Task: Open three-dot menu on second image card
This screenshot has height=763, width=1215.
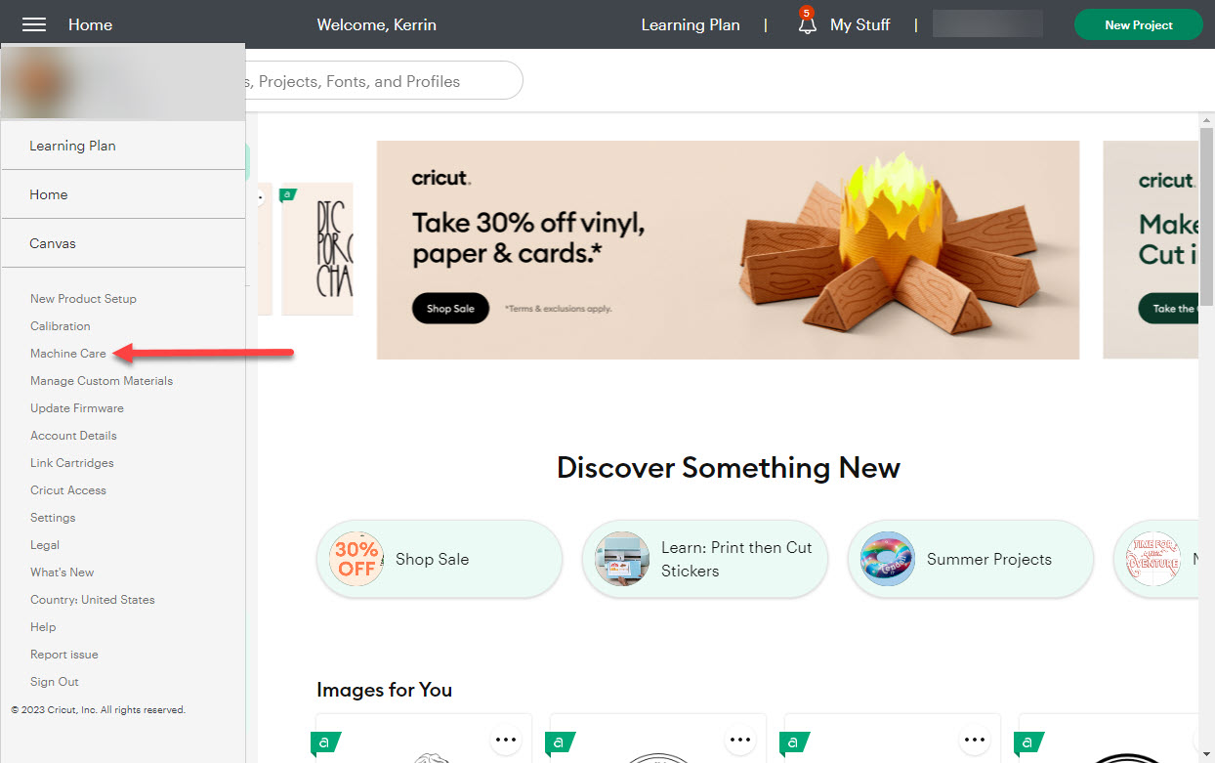Action: [740, 740]
